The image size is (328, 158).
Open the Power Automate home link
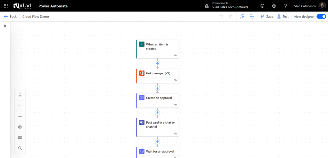coord(53,6)
